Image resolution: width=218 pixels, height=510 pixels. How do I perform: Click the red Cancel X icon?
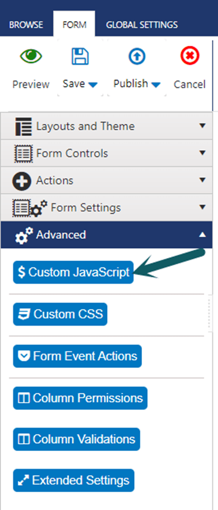pos(190,56)
